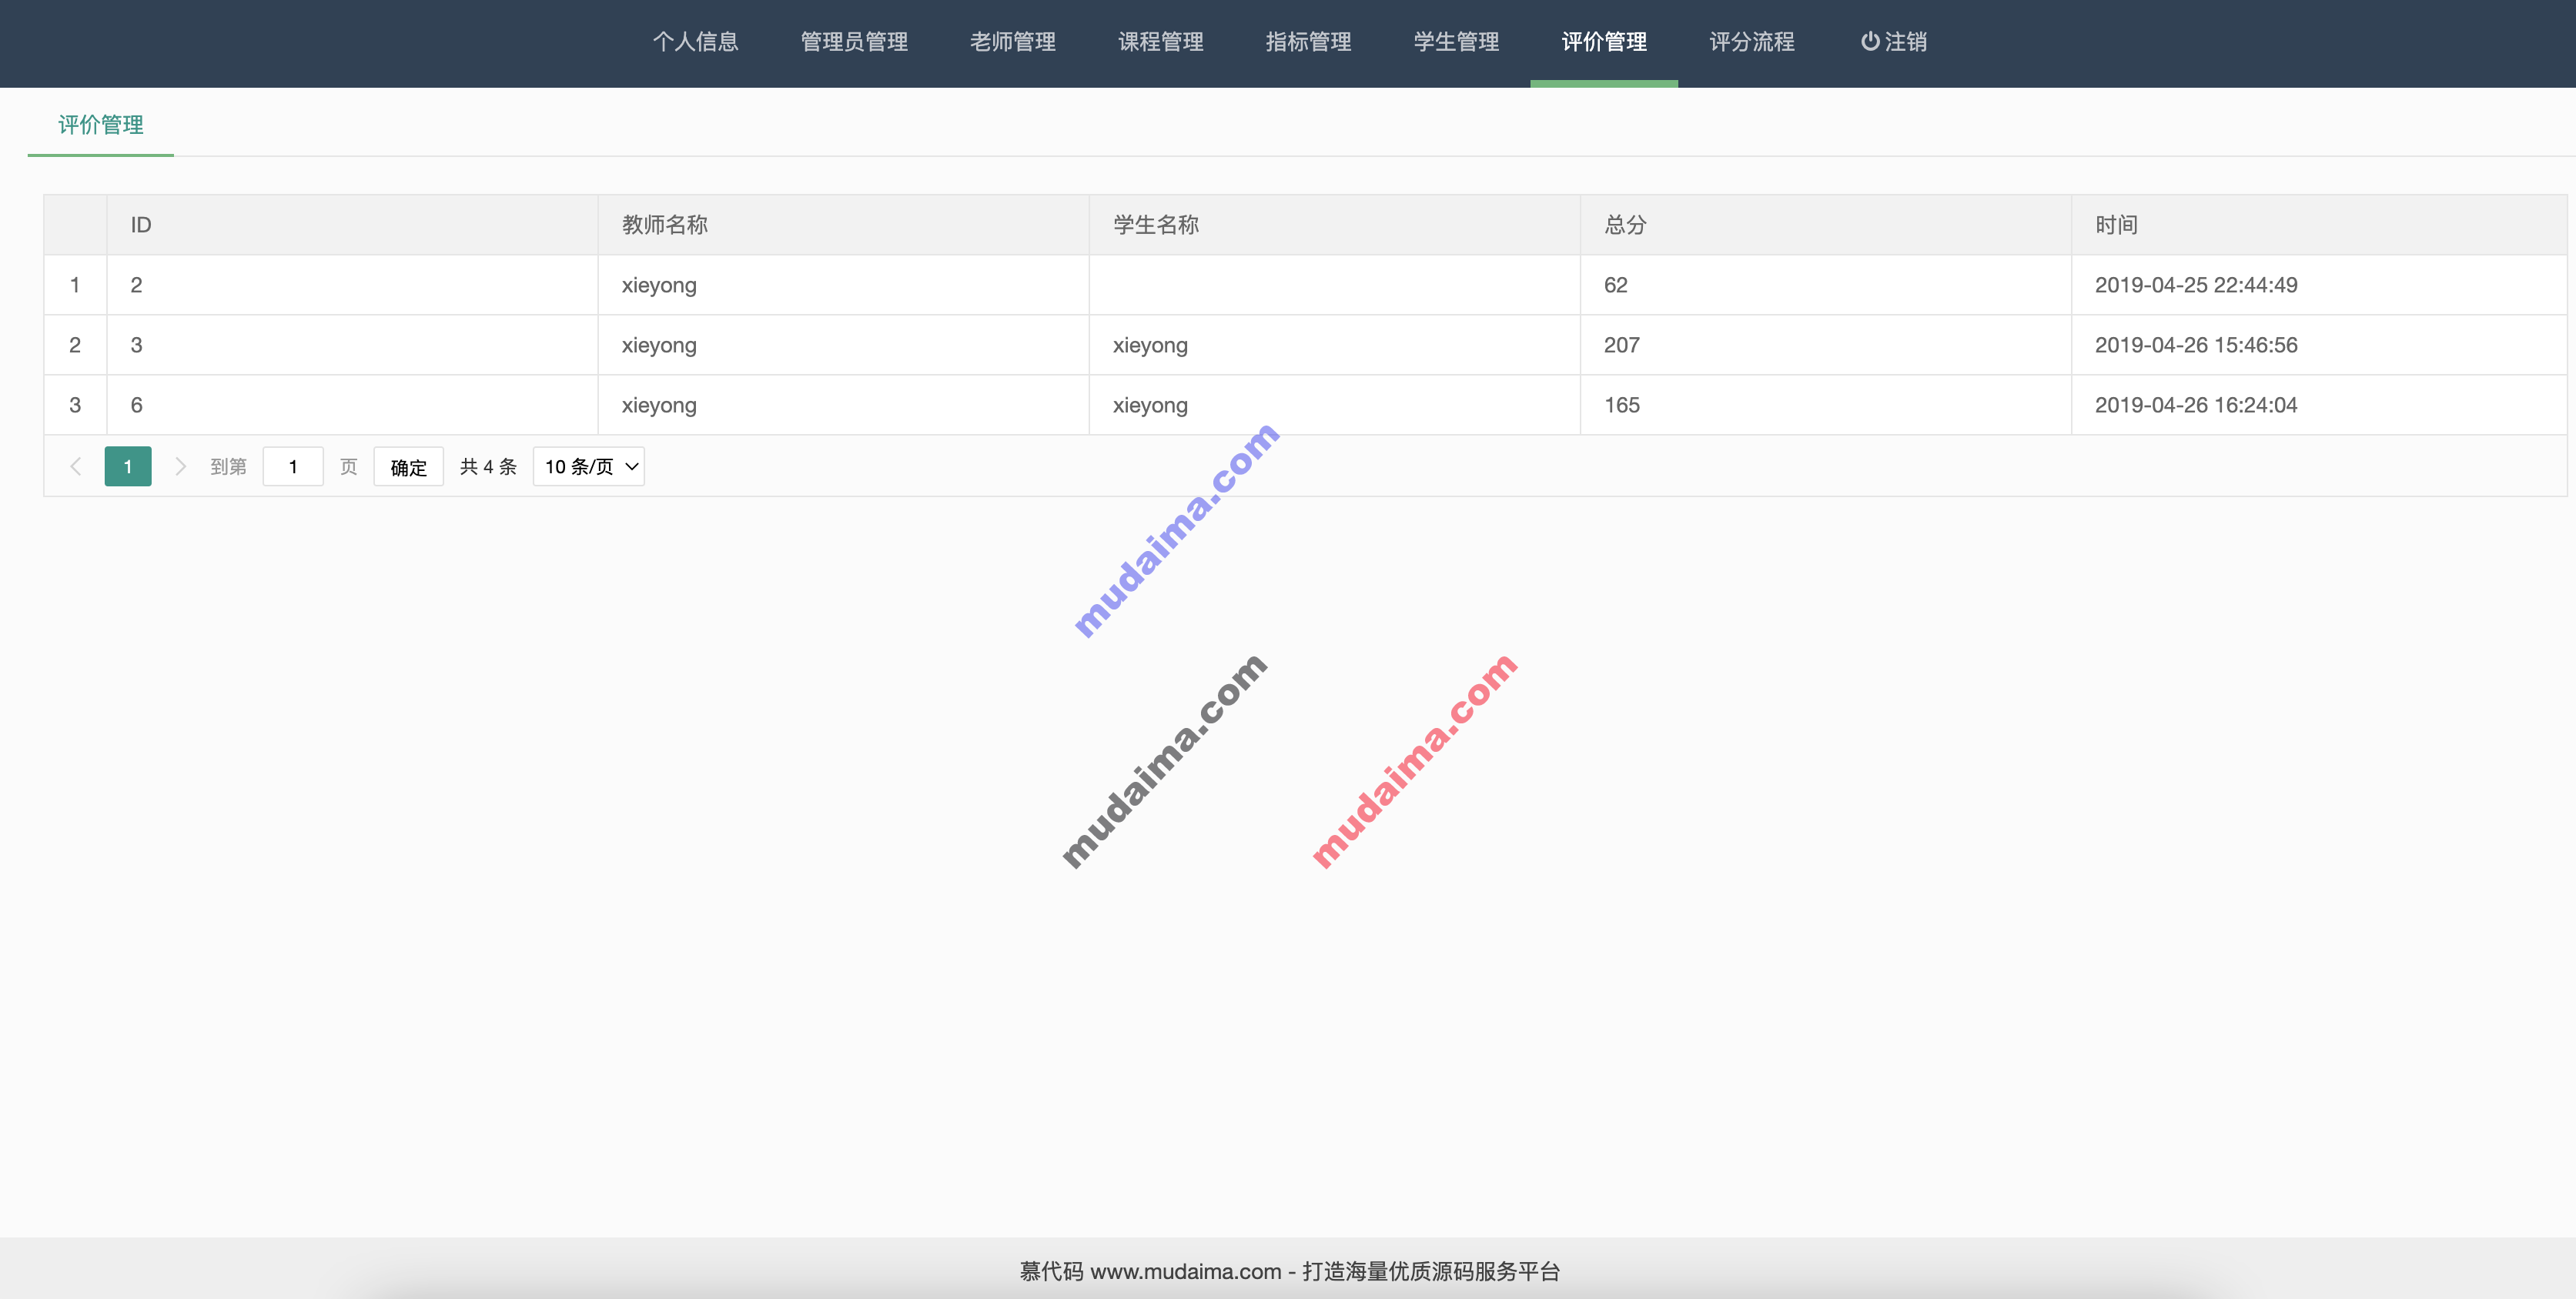Click the time 2019-04-26 15:46:56
The width and height of the screenshot is (2576, 1299).
click(x=2196, y=345)
